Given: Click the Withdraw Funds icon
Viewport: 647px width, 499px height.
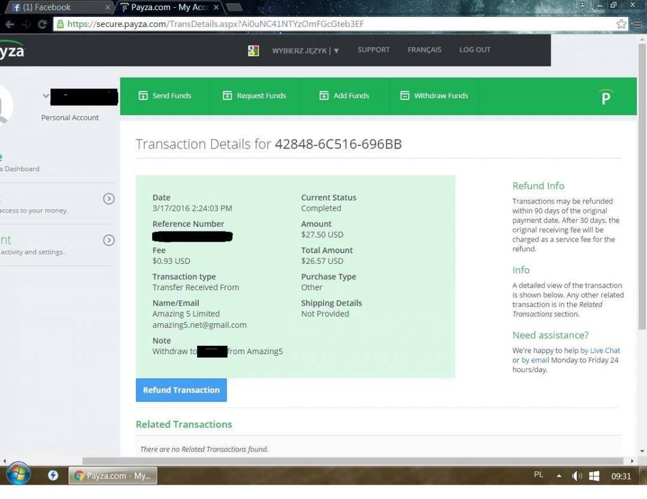Looking at the screenshot, I should click(405, 96).
